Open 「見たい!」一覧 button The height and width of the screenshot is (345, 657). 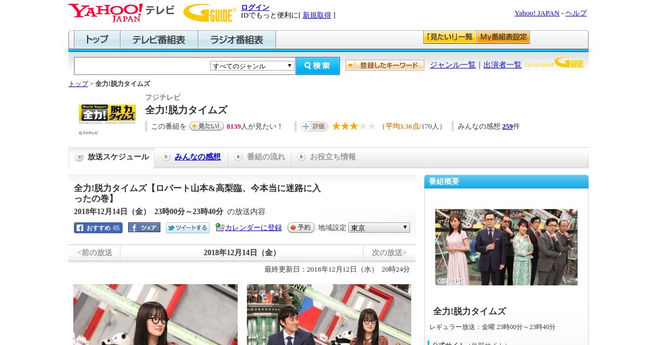coord(449,37)
